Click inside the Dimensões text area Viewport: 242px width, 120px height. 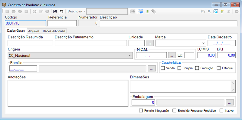[183, 86]
